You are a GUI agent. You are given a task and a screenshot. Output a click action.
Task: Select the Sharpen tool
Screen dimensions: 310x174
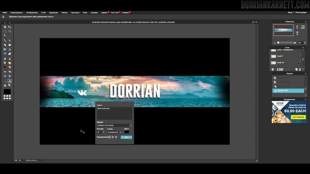(10, 59)
